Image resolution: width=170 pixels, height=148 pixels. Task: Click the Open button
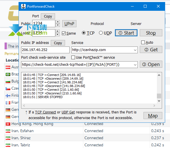pos(151,64)
